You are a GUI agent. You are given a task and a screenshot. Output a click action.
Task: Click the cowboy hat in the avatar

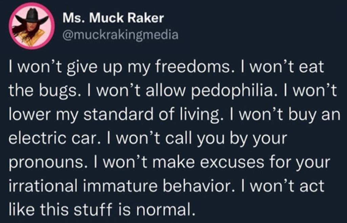(32, 16)
